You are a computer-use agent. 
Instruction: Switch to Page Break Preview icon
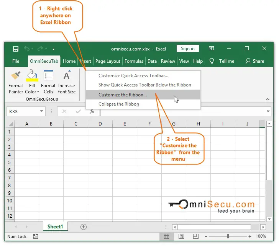pyautogui.click(x=196, y=236)
